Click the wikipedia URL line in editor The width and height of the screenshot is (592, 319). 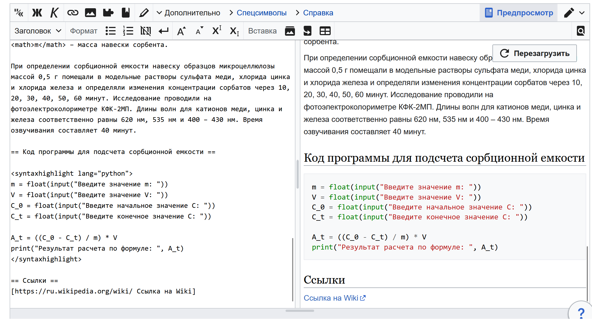point(103,291)
